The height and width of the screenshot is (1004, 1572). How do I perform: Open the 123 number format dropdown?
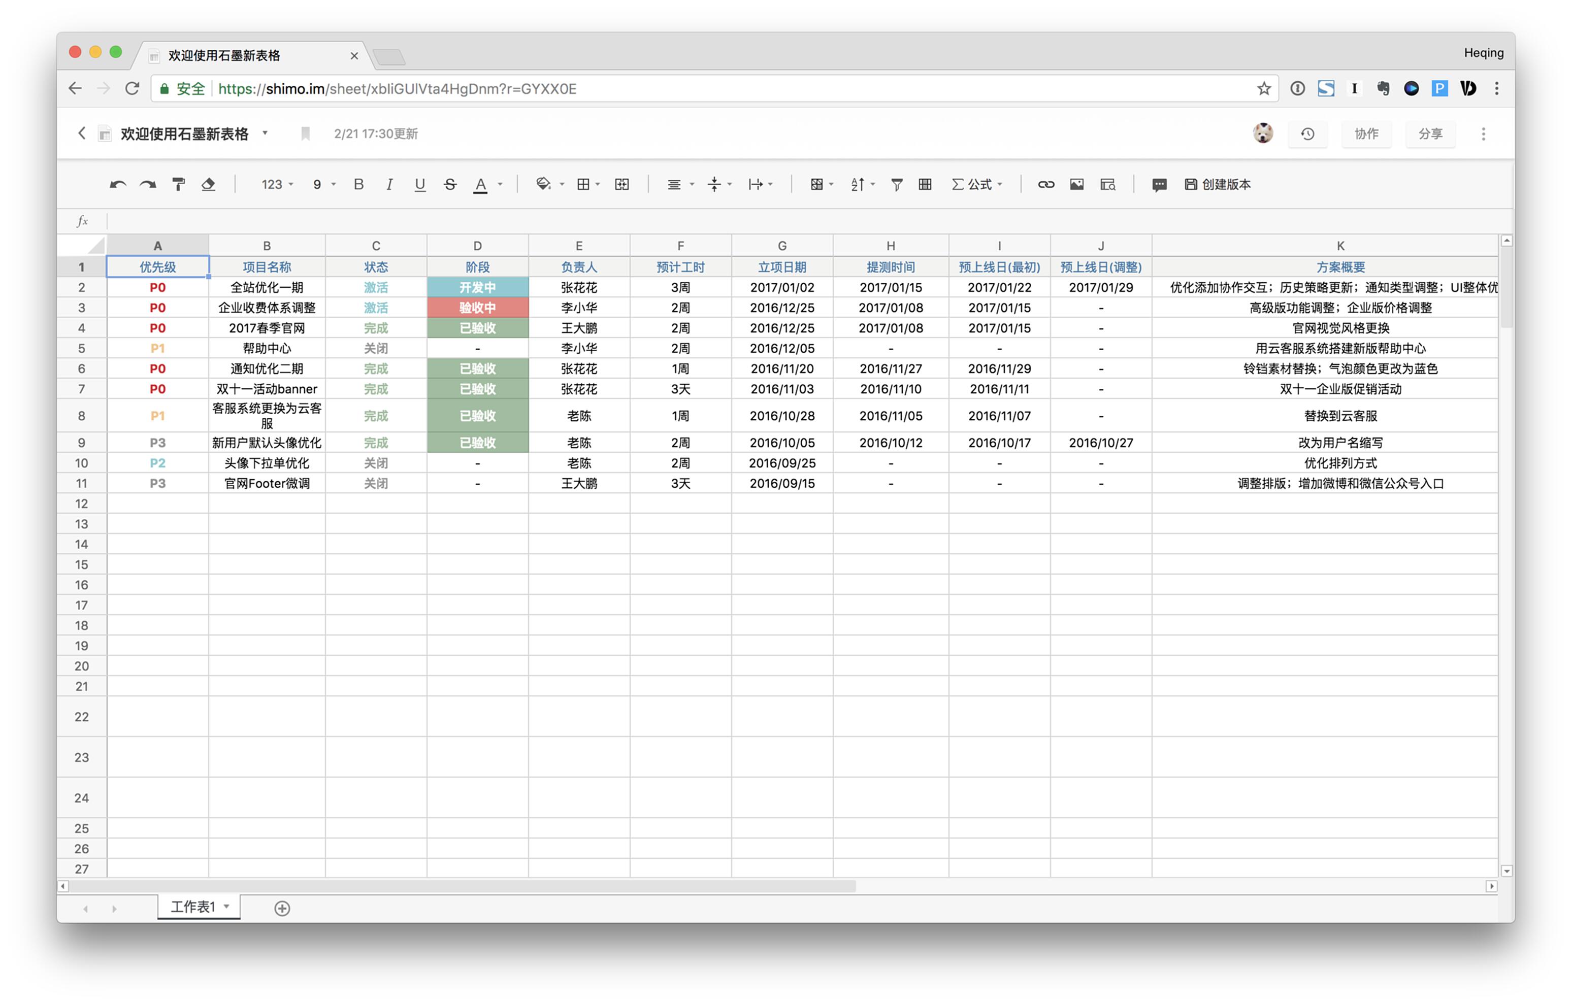(x=277, y=185)
